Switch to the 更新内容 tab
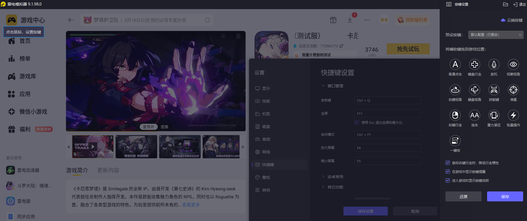This screenshot has height=221, width=527. pos(108,170)
